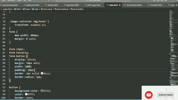This screenshot has height=100, width=178.
Task: Expand the html breadcrumb segment
Action: point(17,9)
